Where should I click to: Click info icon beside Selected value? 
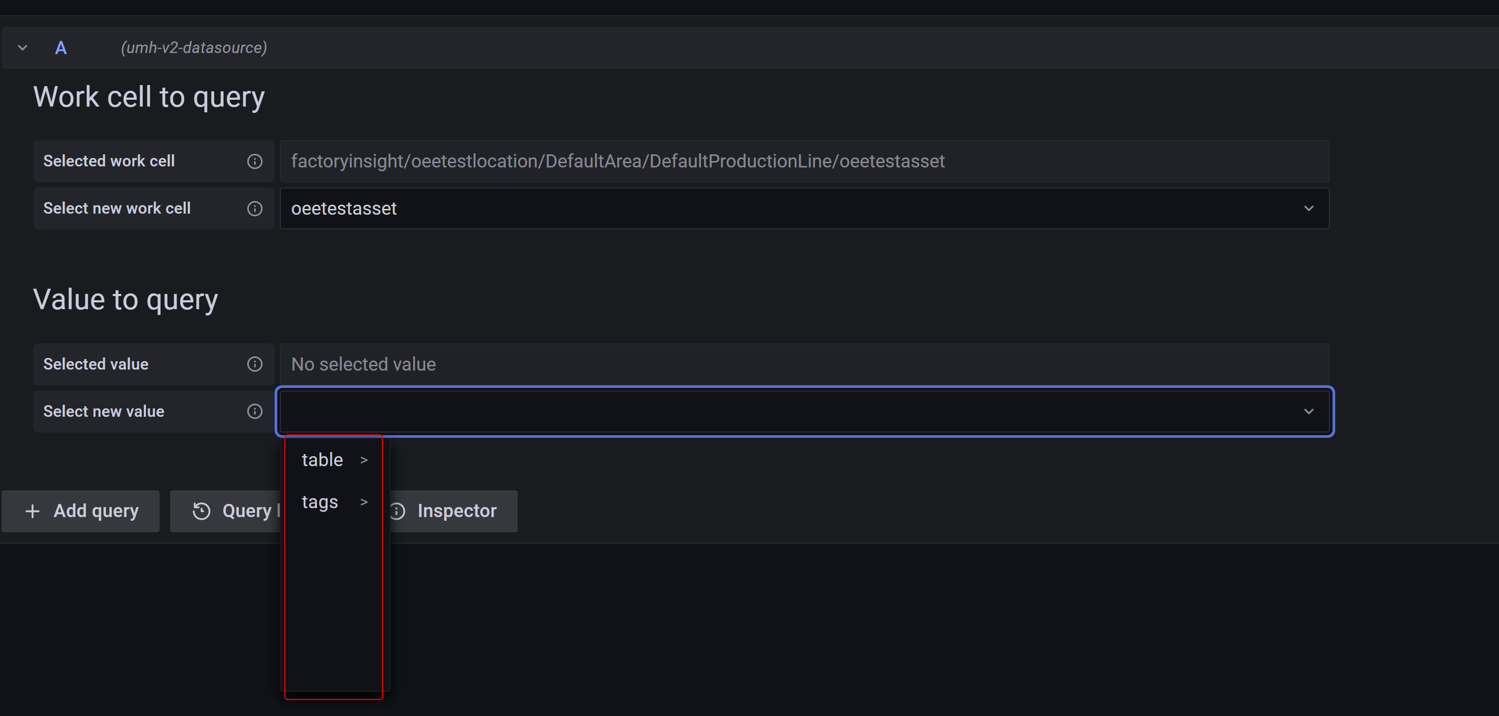pyautogui.click(x=254, y=364)
